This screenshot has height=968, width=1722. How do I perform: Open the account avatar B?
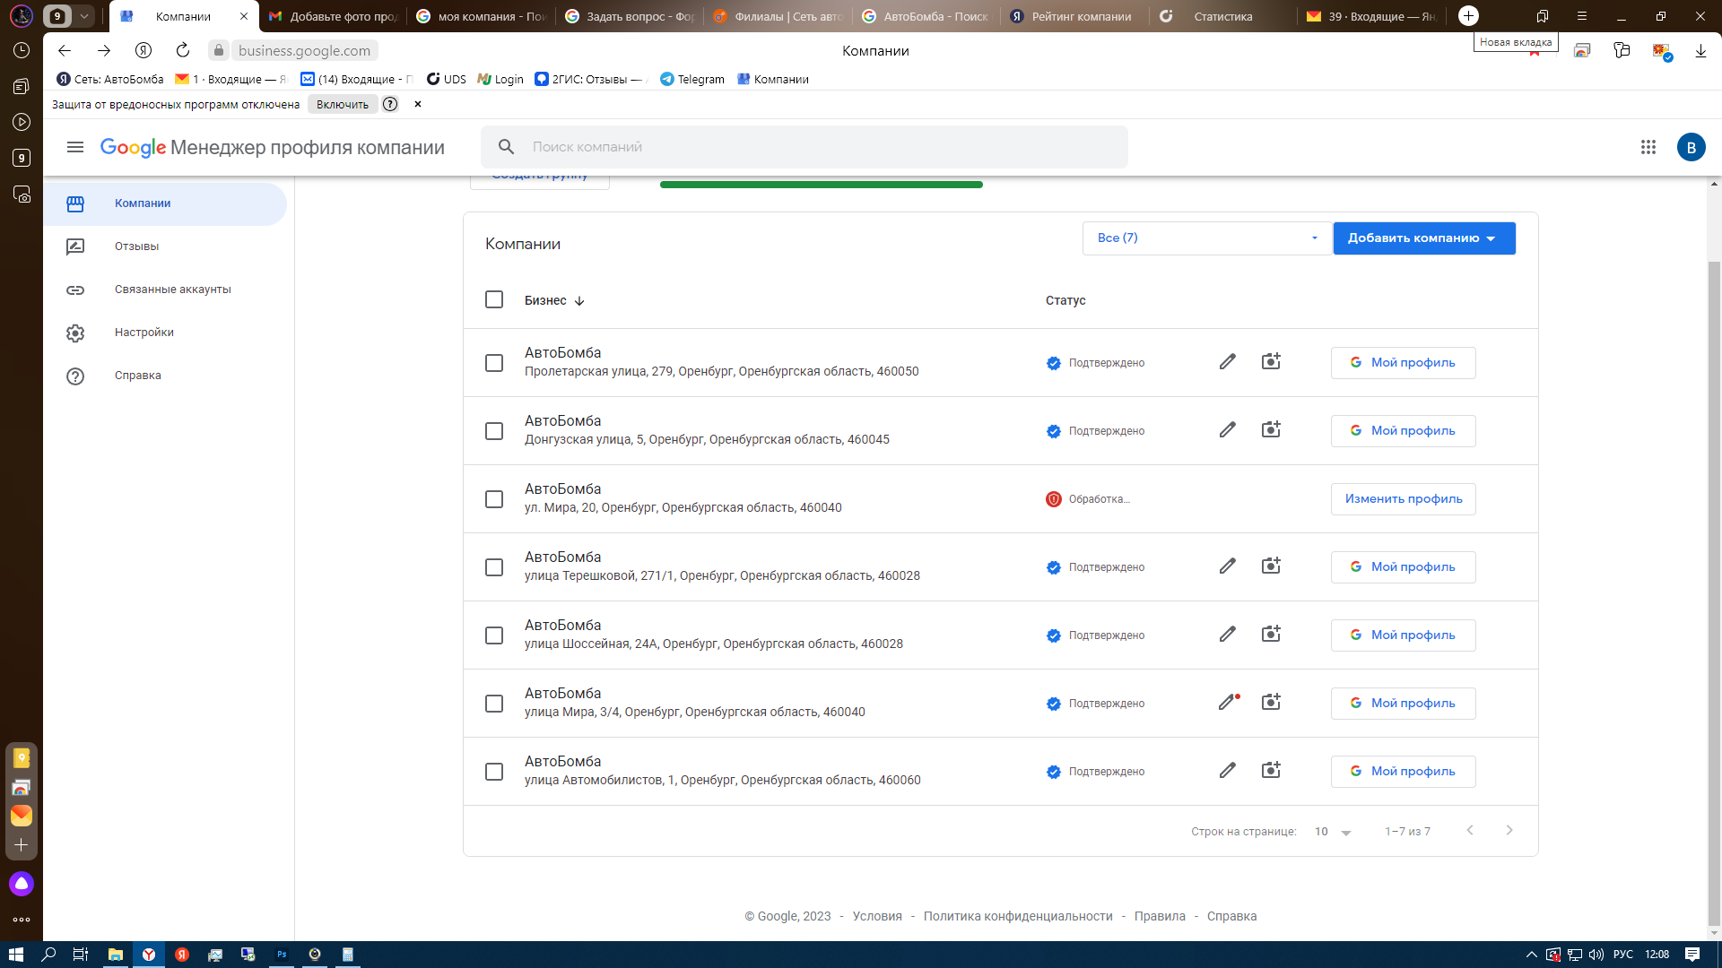coord(1692,147)
